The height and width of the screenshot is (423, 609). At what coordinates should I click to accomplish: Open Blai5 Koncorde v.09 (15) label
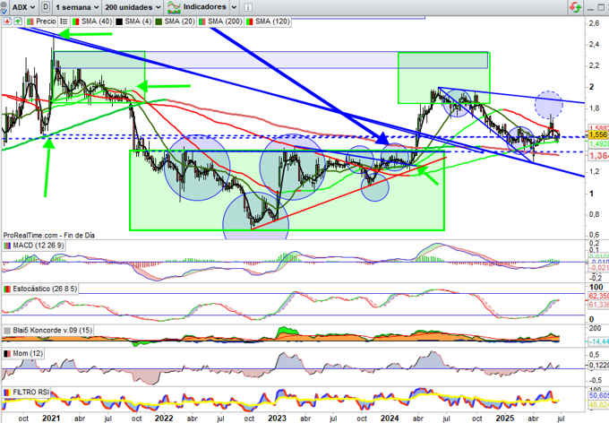(53, 331)
